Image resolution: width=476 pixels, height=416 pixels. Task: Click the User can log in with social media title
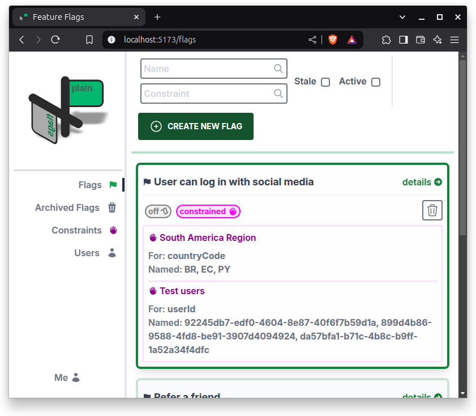tap(234, 182)
